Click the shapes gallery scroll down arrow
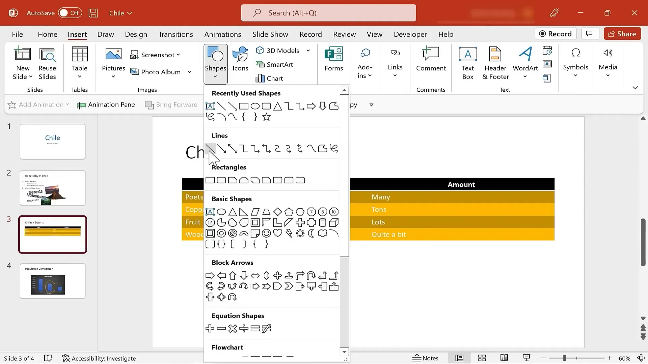 [x=344, y=352]
